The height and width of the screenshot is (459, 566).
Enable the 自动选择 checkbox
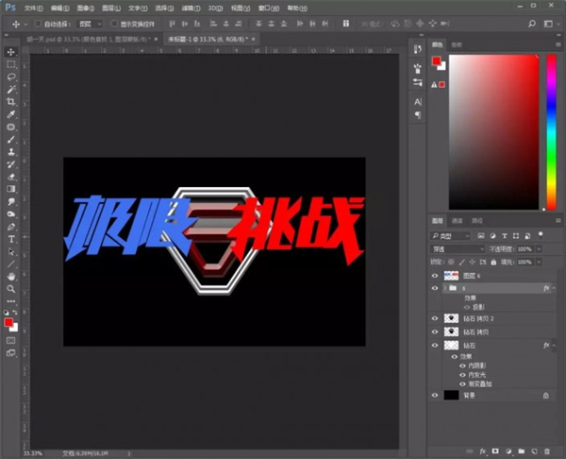[38, 23]
